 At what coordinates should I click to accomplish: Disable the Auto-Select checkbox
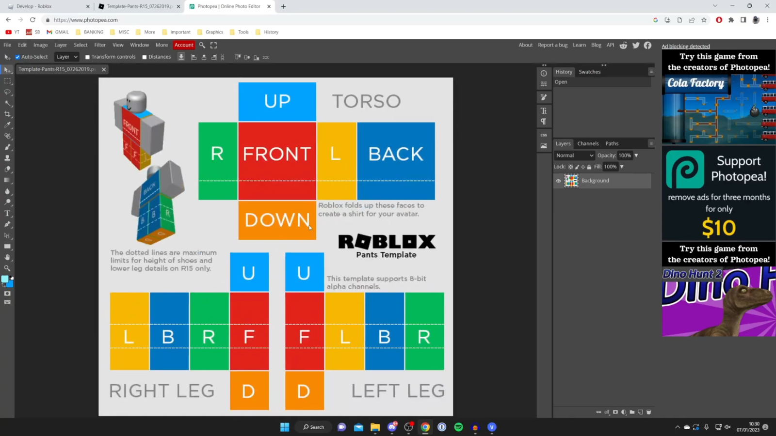(x=17, y=57)
